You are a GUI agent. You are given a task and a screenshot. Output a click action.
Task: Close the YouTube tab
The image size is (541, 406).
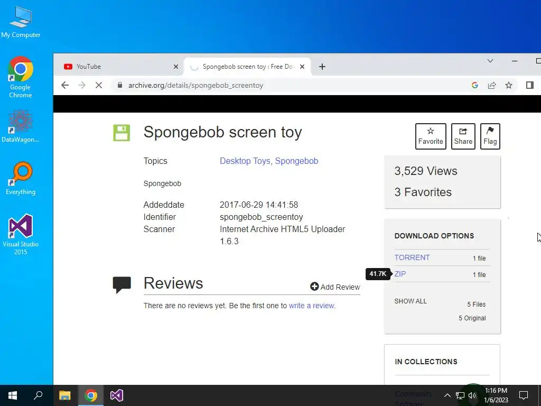click(175, 67)
